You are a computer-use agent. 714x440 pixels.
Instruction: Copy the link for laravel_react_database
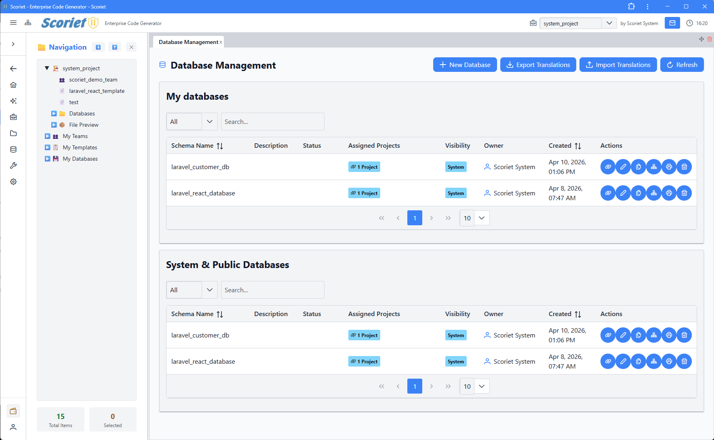tap(608, 193)
